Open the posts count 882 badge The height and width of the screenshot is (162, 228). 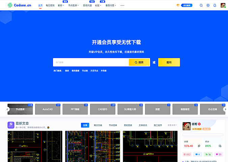pyautogui.click(x=187, y=155)
